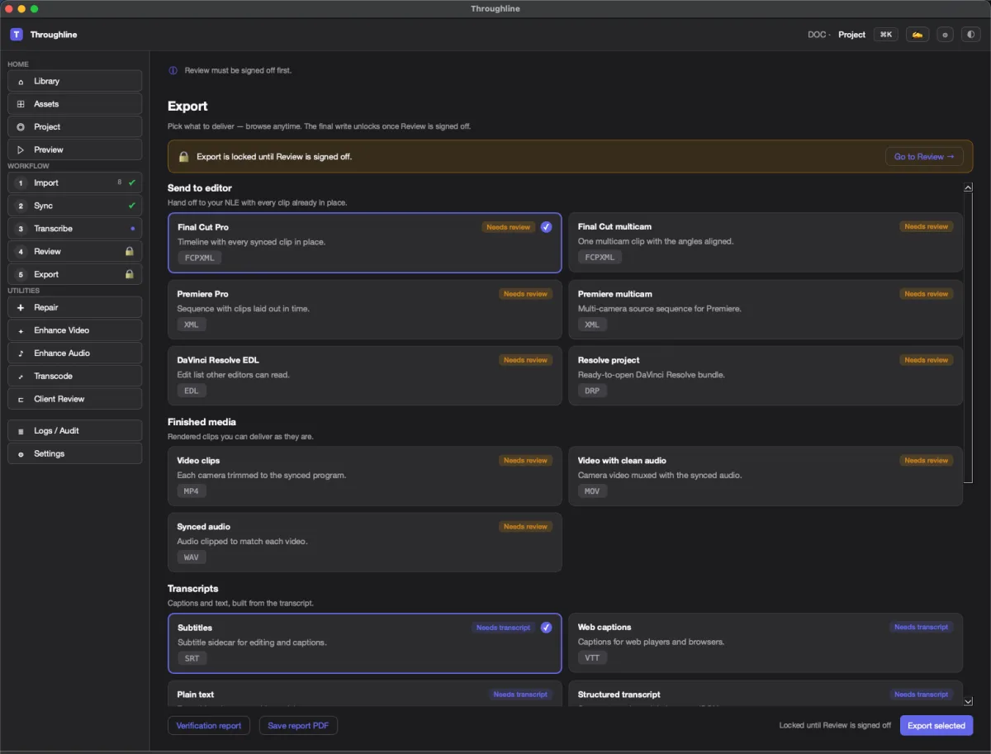Click the info icon beside the sign-off notice
The image size is (991, 754).
tap(173, 70)
